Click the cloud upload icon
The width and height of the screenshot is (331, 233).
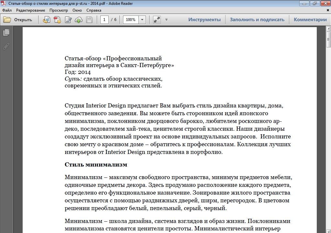point(79,20)
